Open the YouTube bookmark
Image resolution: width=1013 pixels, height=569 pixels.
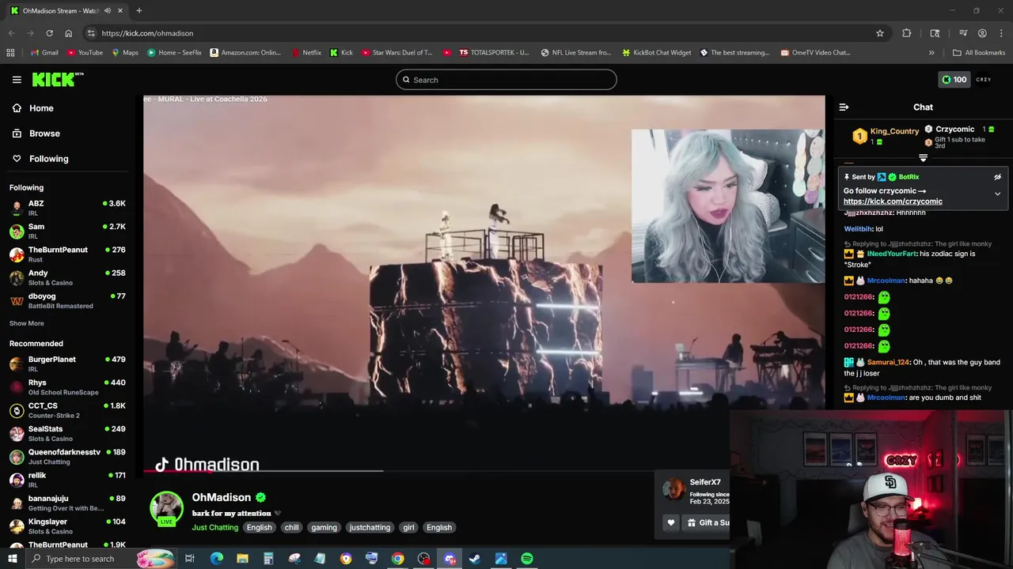[x=85, y=53]
